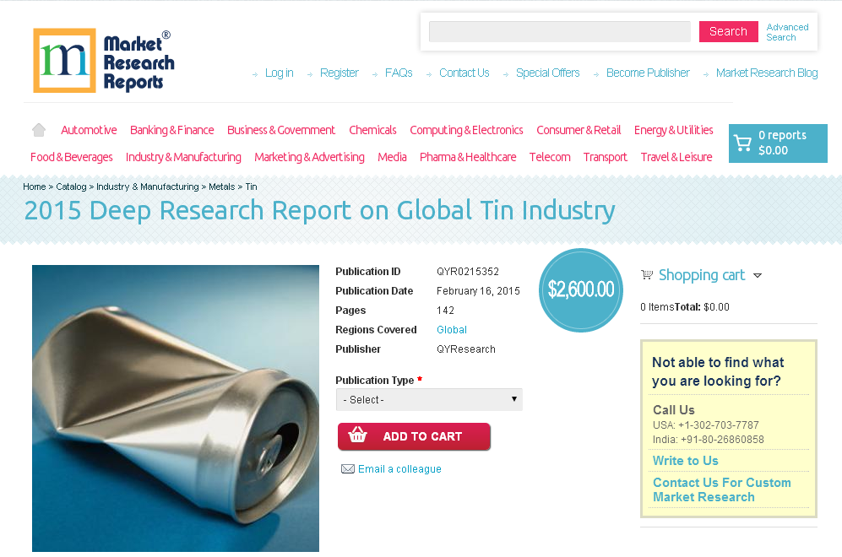Select the home icon above category menu
842x557 pixels.
point(38,129)
